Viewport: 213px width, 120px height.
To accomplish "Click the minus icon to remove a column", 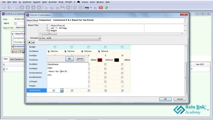I will click(33, 42).
